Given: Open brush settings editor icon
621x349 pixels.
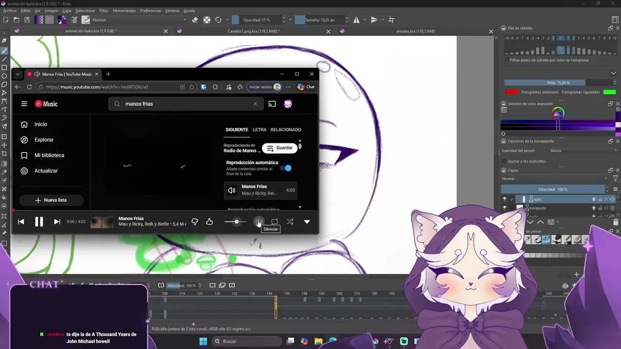Looking at the screenshot, I should [x=74, y=20].
